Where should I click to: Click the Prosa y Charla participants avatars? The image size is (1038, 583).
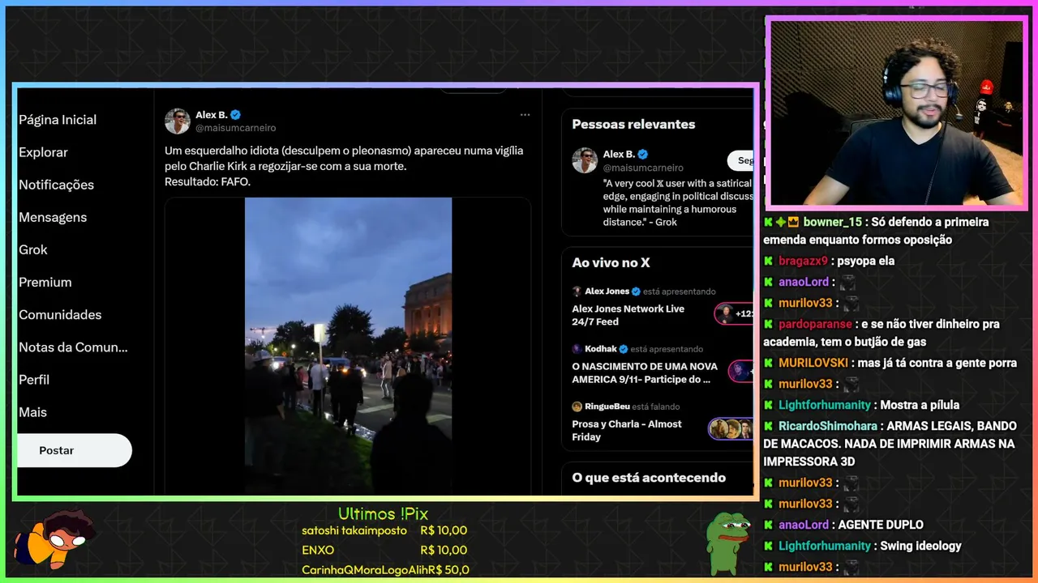point(731,428)
